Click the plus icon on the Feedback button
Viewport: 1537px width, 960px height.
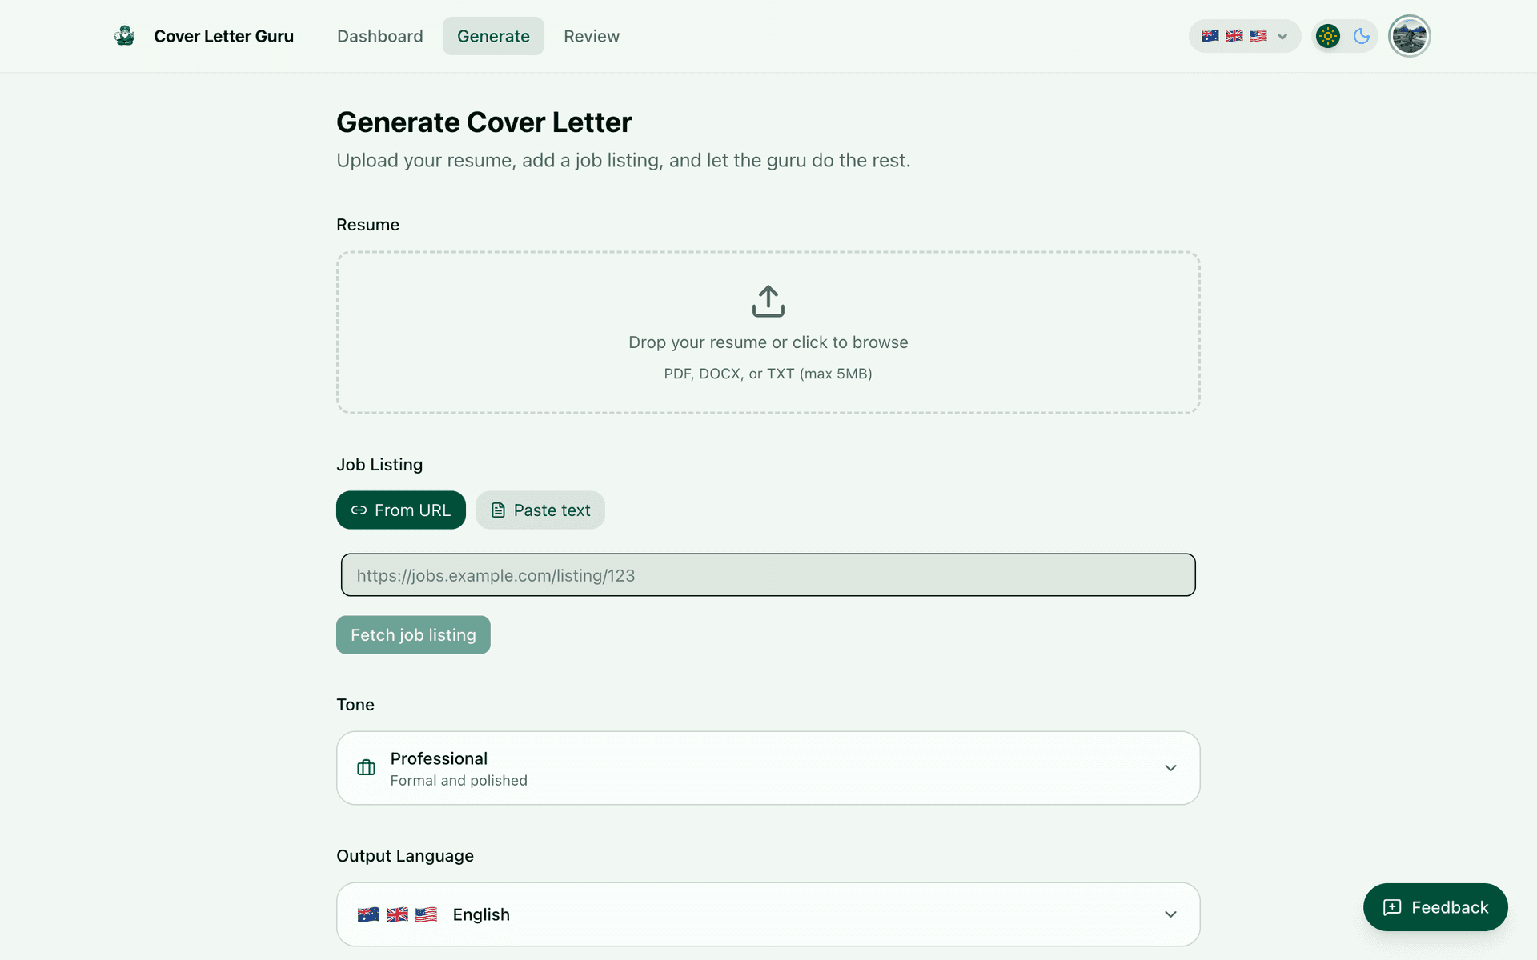pyautogui.click(x=1393, y=907)
